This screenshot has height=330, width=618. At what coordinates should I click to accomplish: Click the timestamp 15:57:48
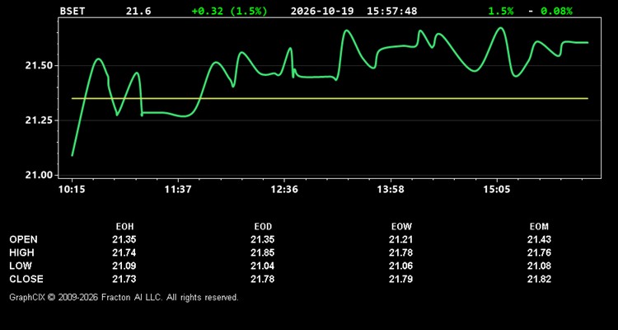tap(391, 11)
